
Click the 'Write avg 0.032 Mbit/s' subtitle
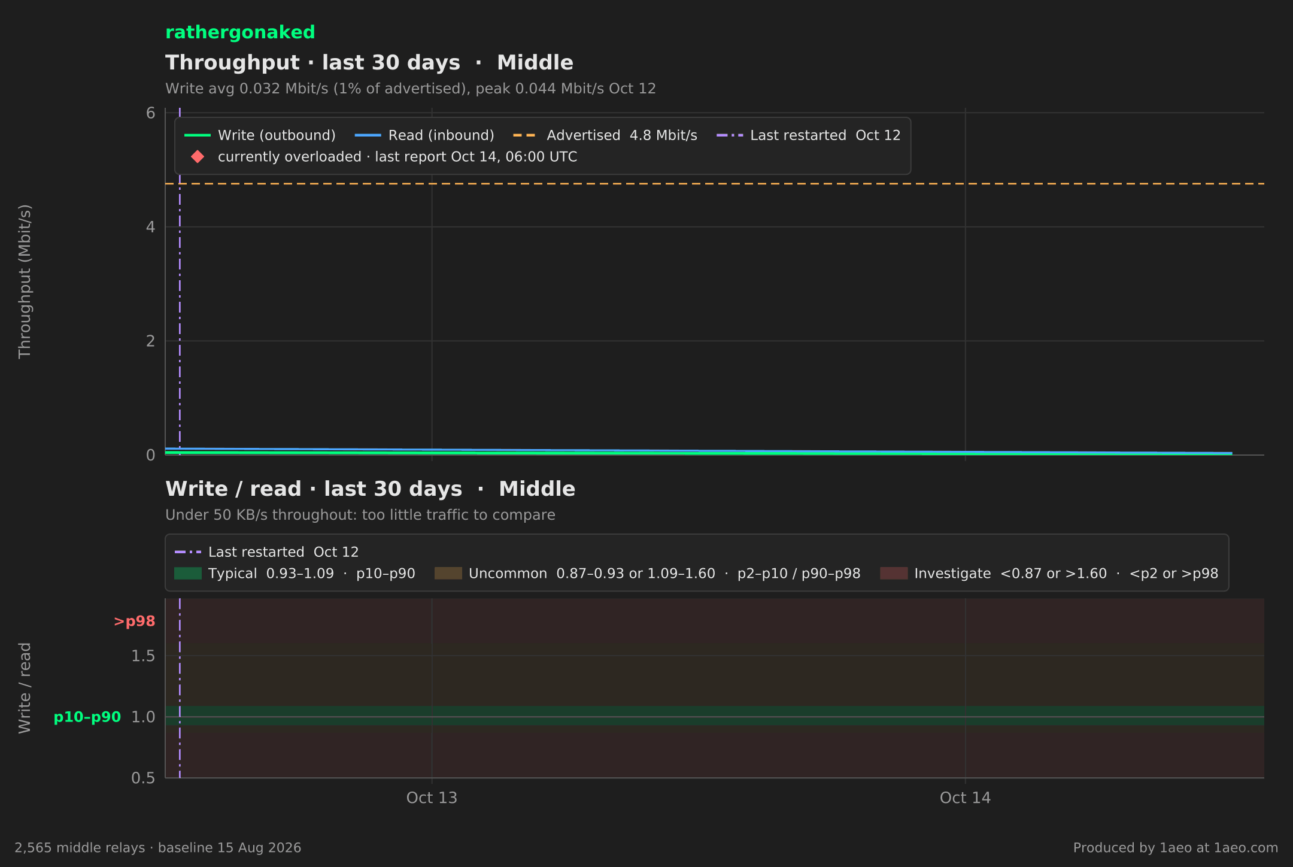(411, 89)
